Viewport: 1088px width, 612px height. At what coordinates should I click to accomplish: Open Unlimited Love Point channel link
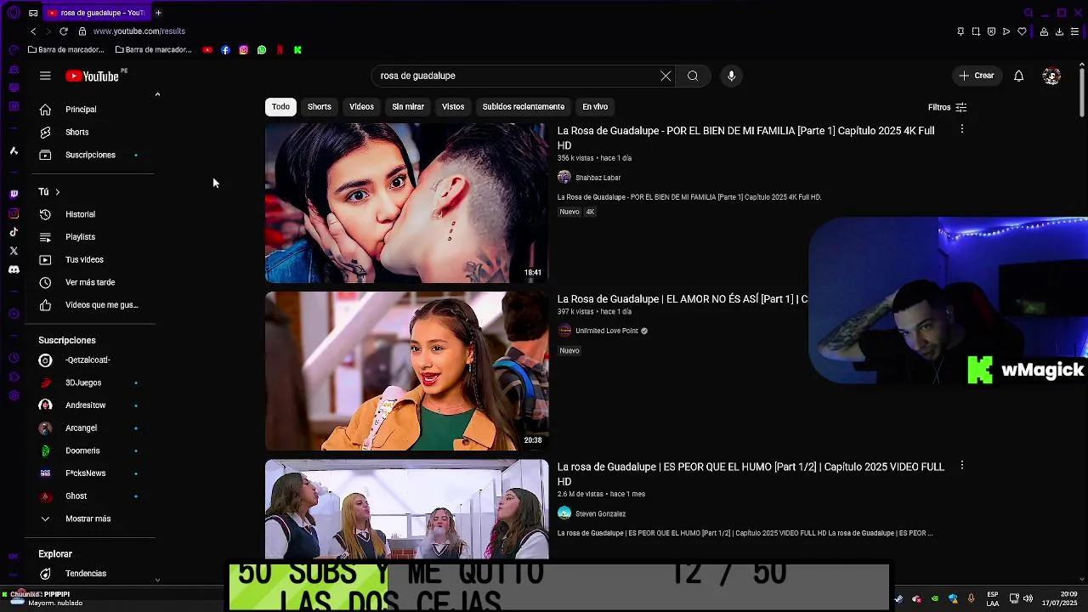coord(606,331)
